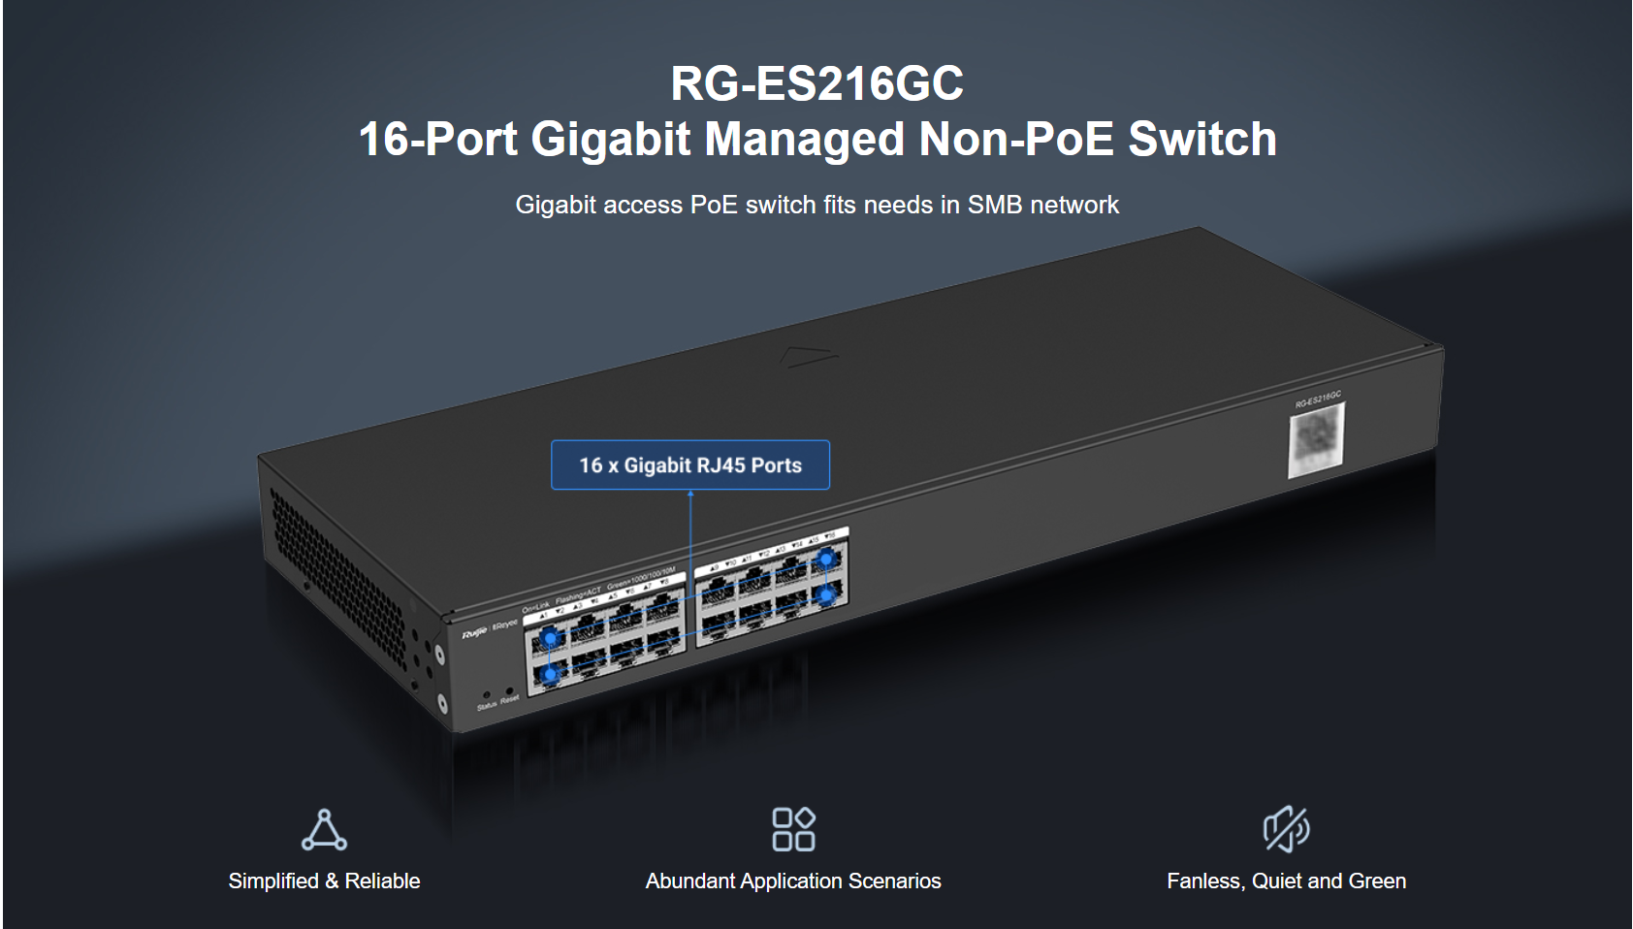1633x929 pixels.
Task: Click the Abundant Application Scenarios grid icon
Action: 793,829
